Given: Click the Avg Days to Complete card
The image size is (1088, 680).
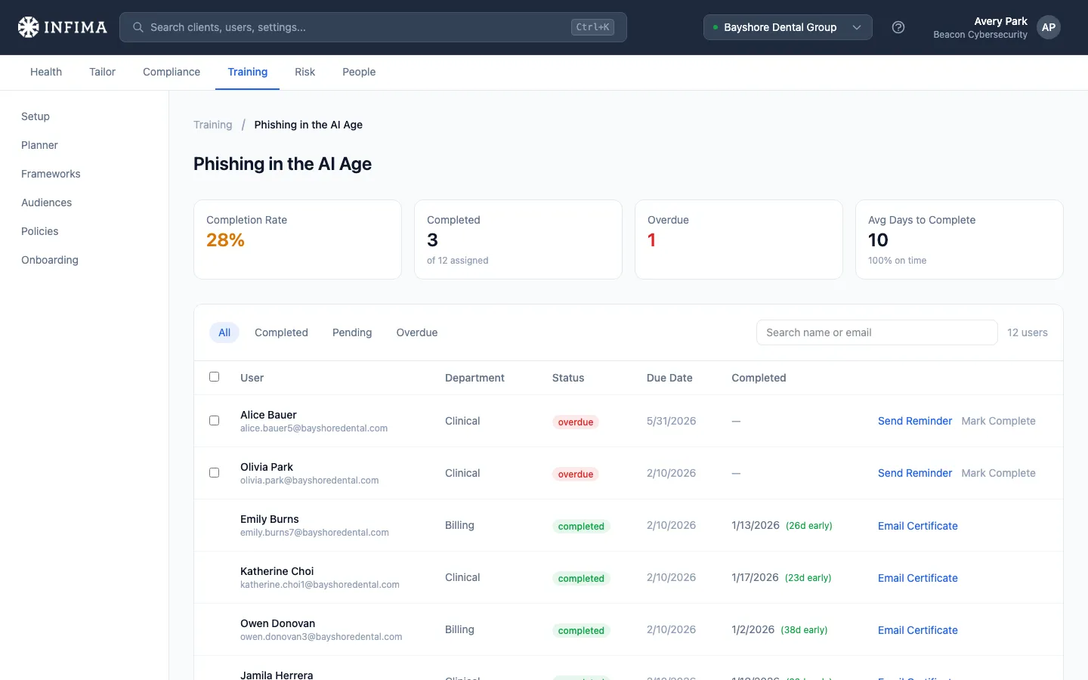Looking at the screenshot, I should click(x=960, y=240).
